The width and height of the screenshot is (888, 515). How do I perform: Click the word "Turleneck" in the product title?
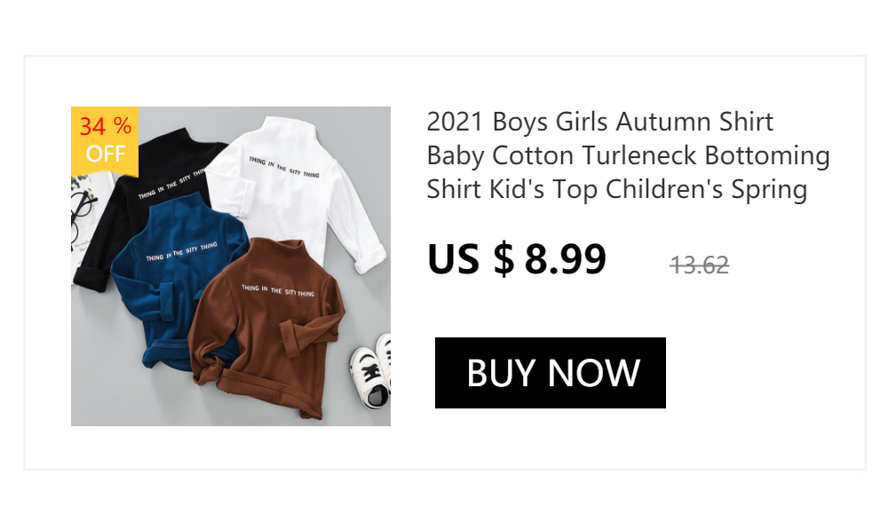639,155
